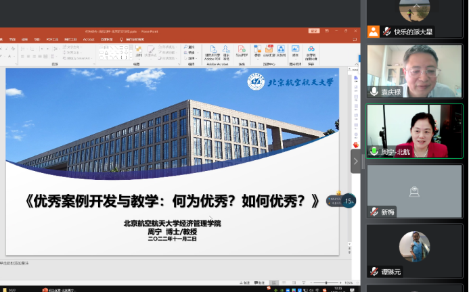
Task: Toggle microphone for participant 周宁-北航
Action: pos(374,151)
